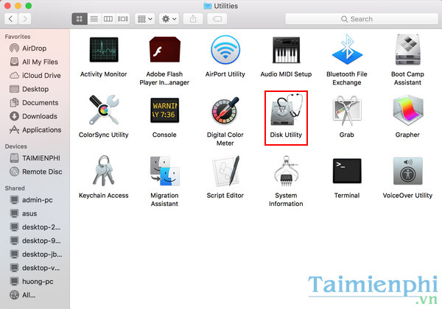
Task: Click the Utilities folder proxy icon in the title bar
Action: 208,6
